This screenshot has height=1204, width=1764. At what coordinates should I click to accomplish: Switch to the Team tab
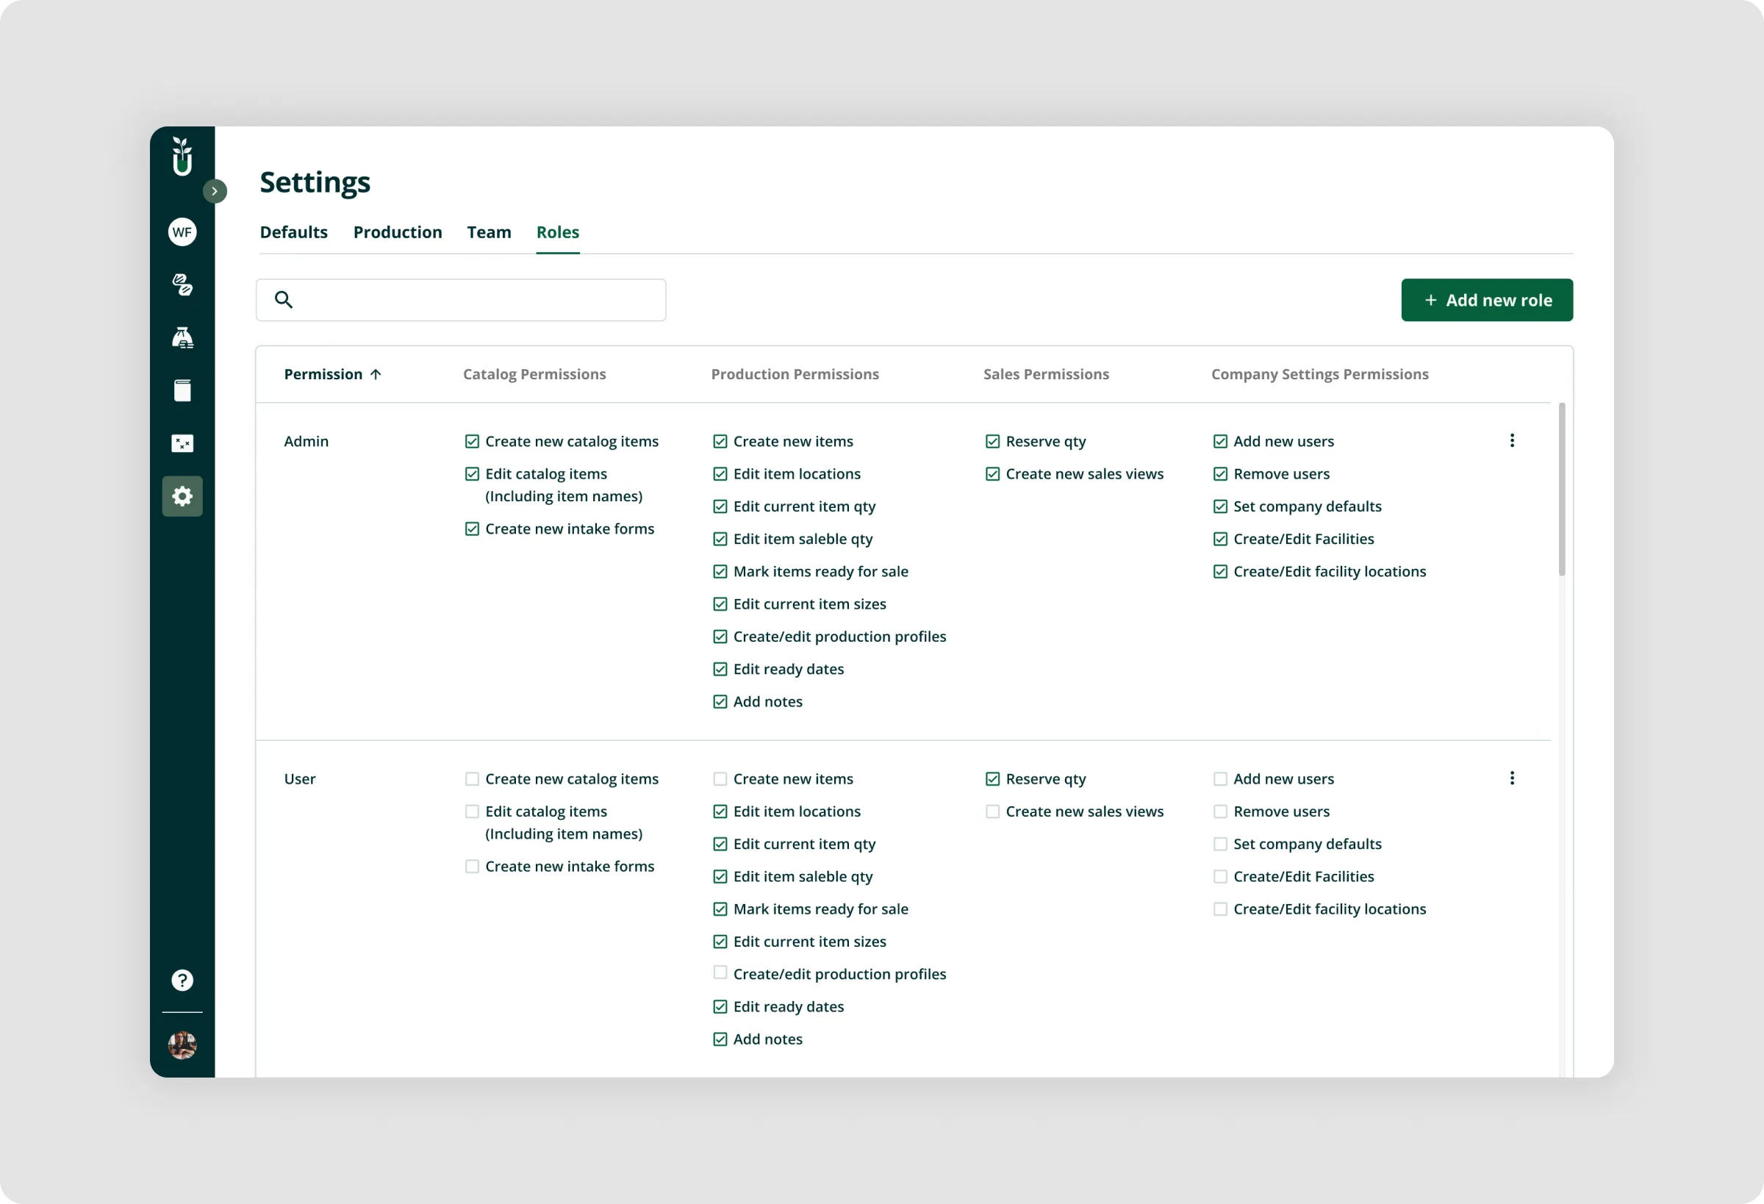[x=489, y=232]
